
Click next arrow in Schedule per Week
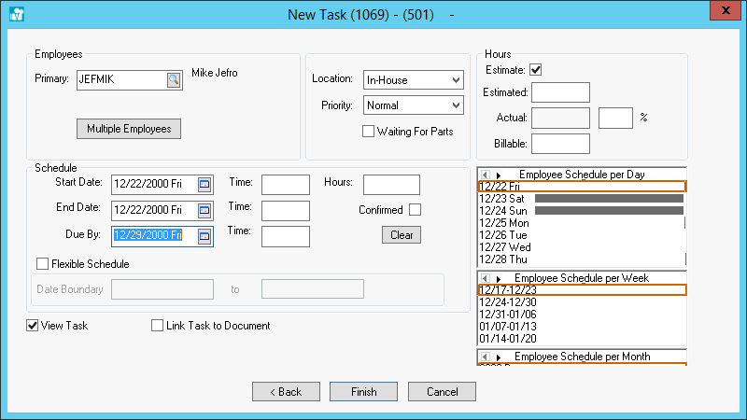[499, 278]
